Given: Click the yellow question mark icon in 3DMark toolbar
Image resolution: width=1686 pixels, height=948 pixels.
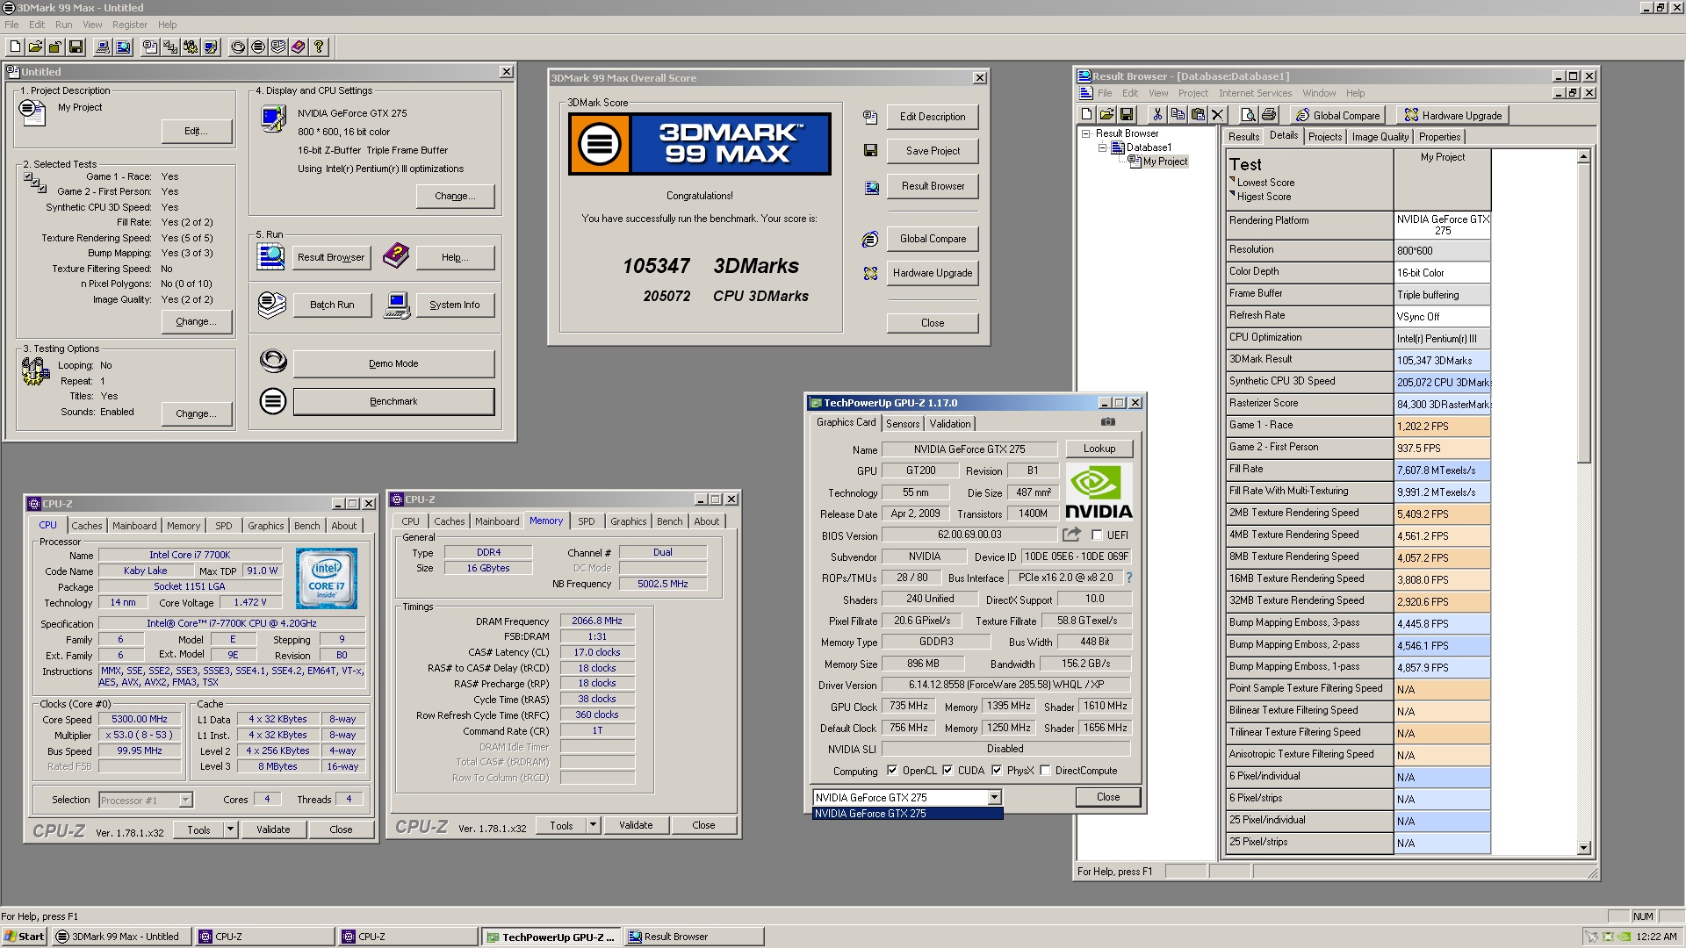Looking at the screenshot, I should (x=319, y=47).
